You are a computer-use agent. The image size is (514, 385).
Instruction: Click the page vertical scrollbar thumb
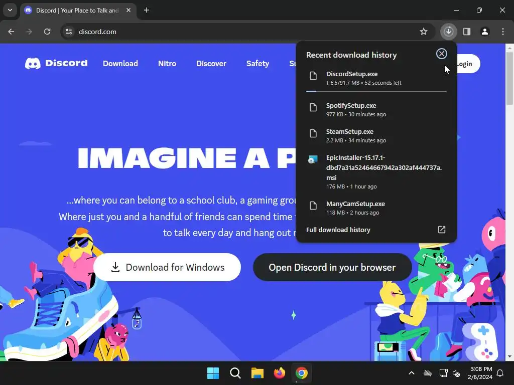(x=509, y=79)
